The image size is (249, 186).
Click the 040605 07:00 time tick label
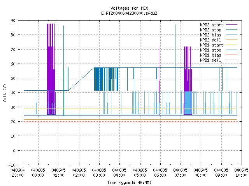tap(181, 173)
